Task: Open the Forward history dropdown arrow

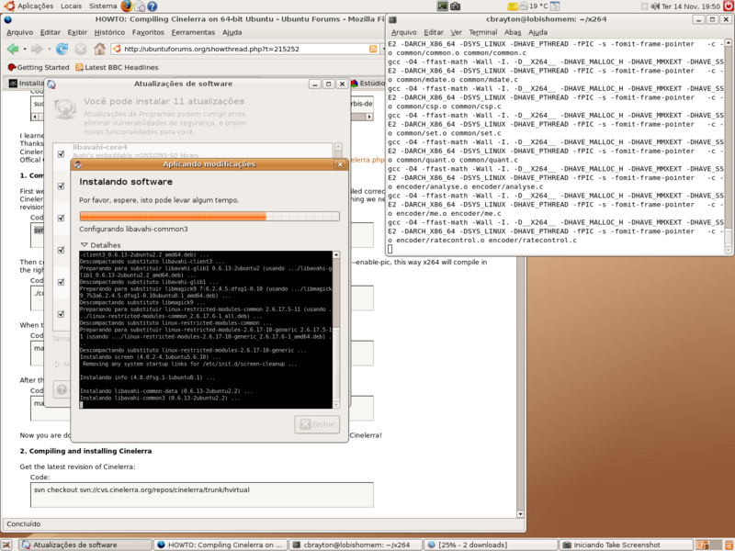Action: [49, 50]
